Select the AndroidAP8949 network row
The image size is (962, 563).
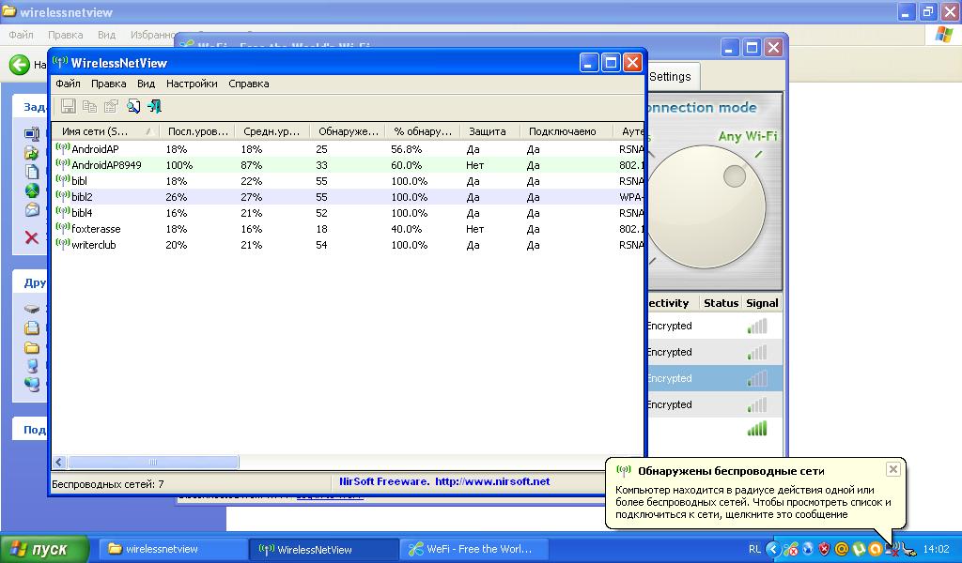[x=106, y=165]
